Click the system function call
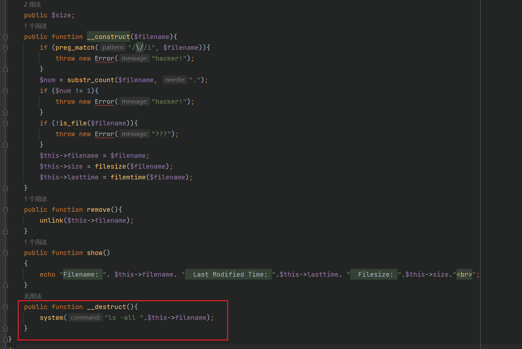The height and width of the screenshot is (349, 522). [x=51, y=318]
